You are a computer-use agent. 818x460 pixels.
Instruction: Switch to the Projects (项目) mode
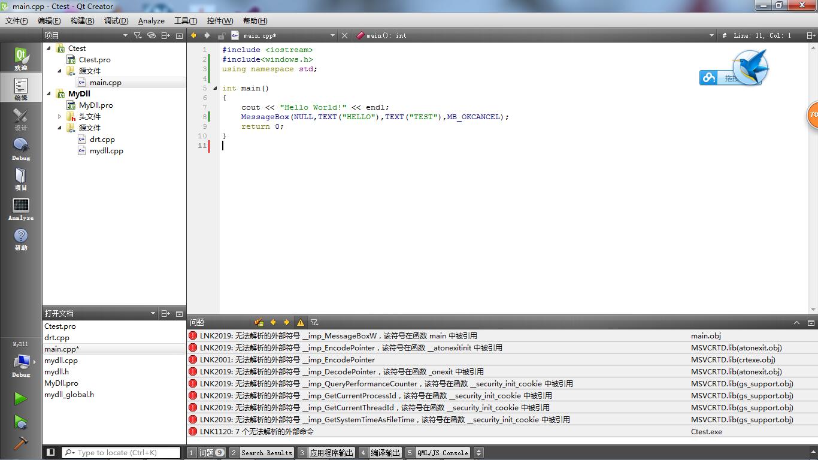21,178
